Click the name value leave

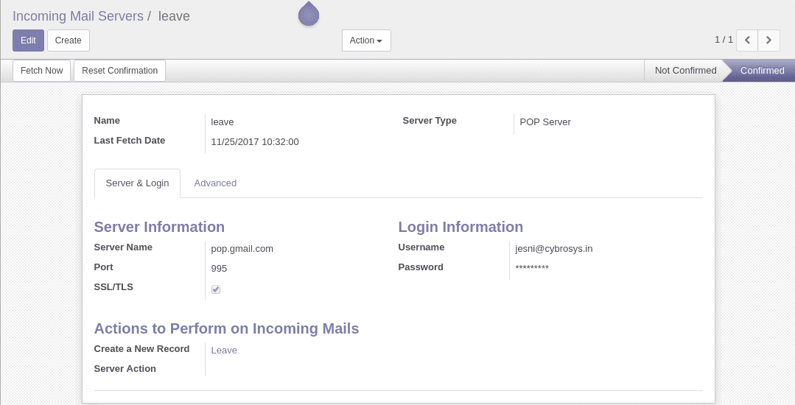pyautogui.click(x=222, y=122)
